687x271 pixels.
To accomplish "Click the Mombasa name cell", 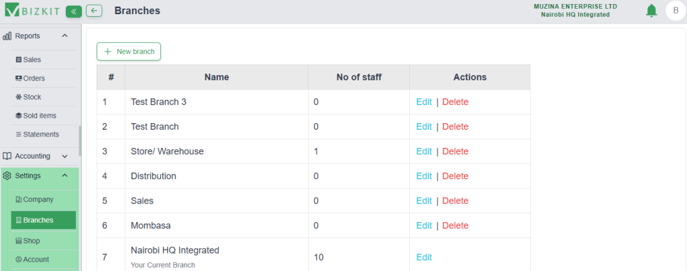I will [x=217, y=225].
